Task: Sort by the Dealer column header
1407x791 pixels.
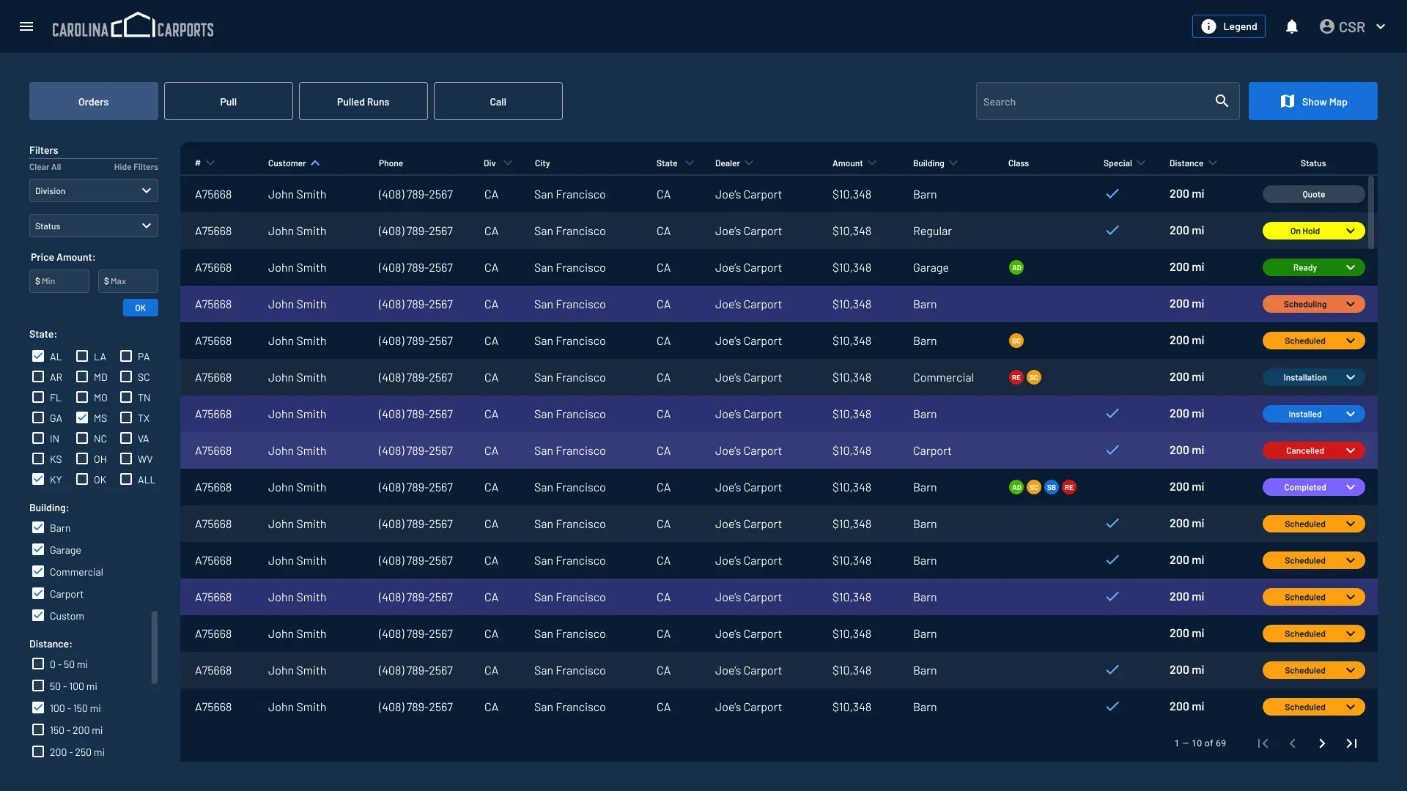Action: coord(734,163)
